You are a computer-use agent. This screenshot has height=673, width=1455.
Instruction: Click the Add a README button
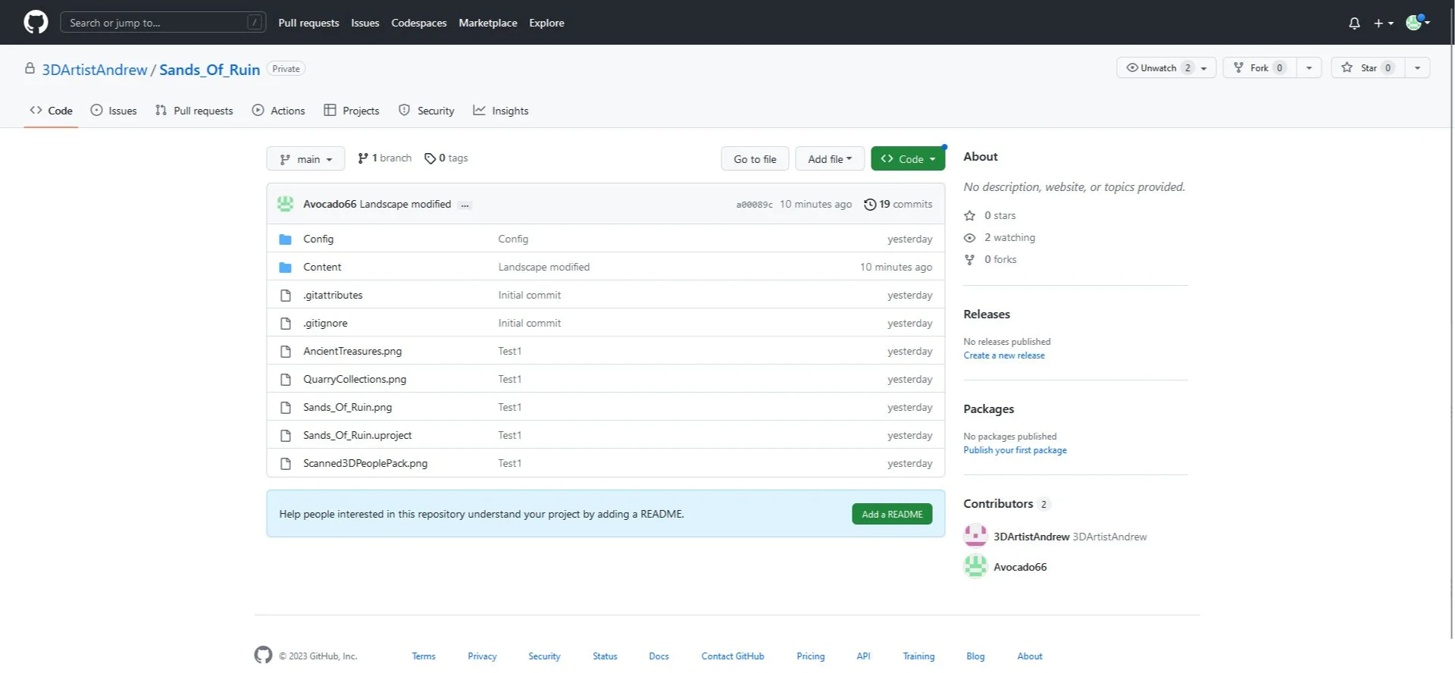tap(892, 514)
